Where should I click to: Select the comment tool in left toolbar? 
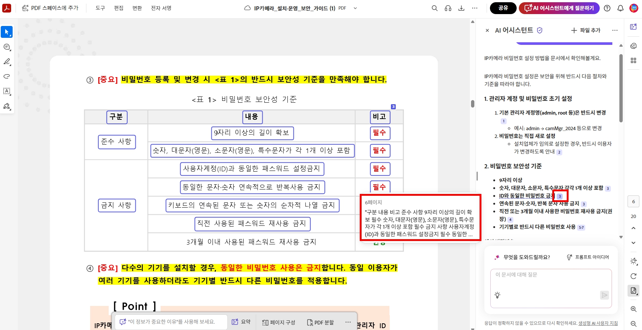pyautogui.click(x=7, y=47)
